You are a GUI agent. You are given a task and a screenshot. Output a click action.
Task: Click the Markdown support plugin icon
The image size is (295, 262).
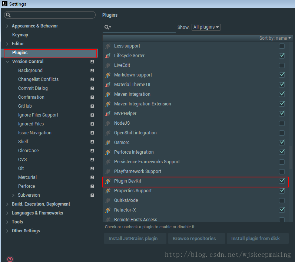[x=108, y=75]
